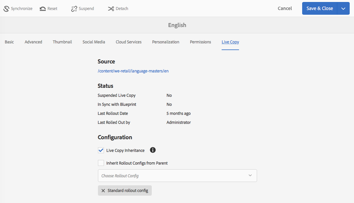Click the Suspend broken-link icon

[x=74, y=9]
